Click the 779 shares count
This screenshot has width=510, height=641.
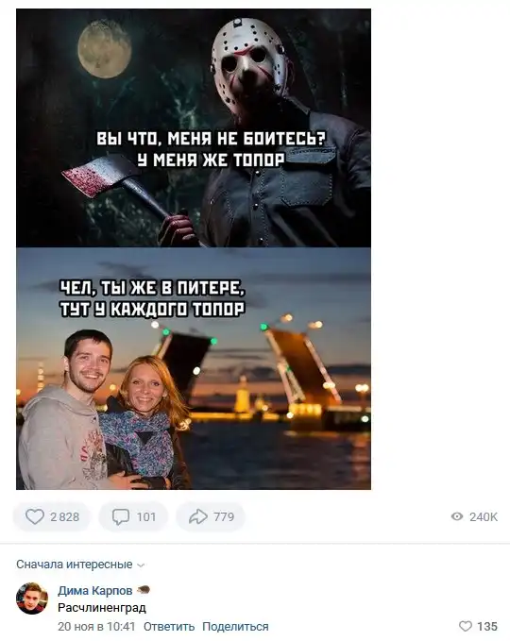224,517
